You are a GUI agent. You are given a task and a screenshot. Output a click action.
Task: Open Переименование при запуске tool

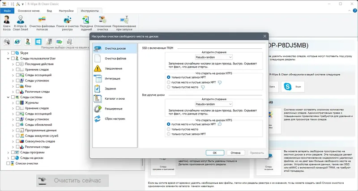click(124, 23)
